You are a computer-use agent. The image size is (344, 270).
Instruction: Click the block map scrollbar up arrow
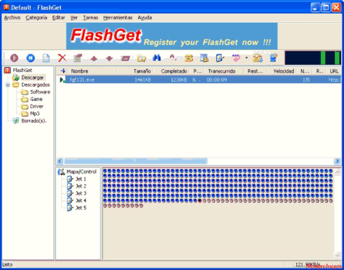[x=338, y=172]
